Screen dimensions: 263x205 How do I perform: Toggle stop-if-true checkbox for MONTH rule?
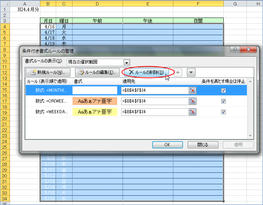[223, 90]
